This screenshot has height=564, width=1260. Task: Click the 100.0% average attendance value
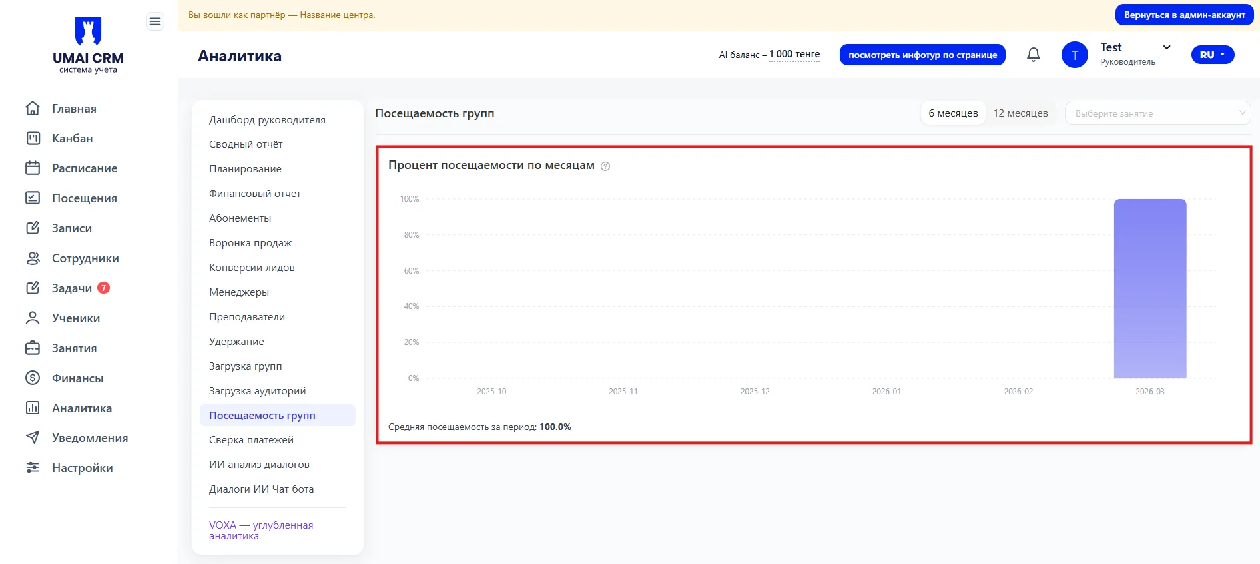point(555,427)
